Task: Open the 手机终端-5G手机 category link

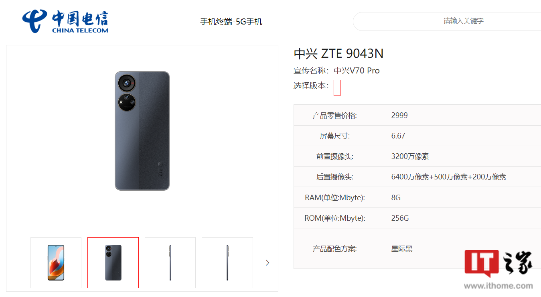Action: tap(231, 22)
